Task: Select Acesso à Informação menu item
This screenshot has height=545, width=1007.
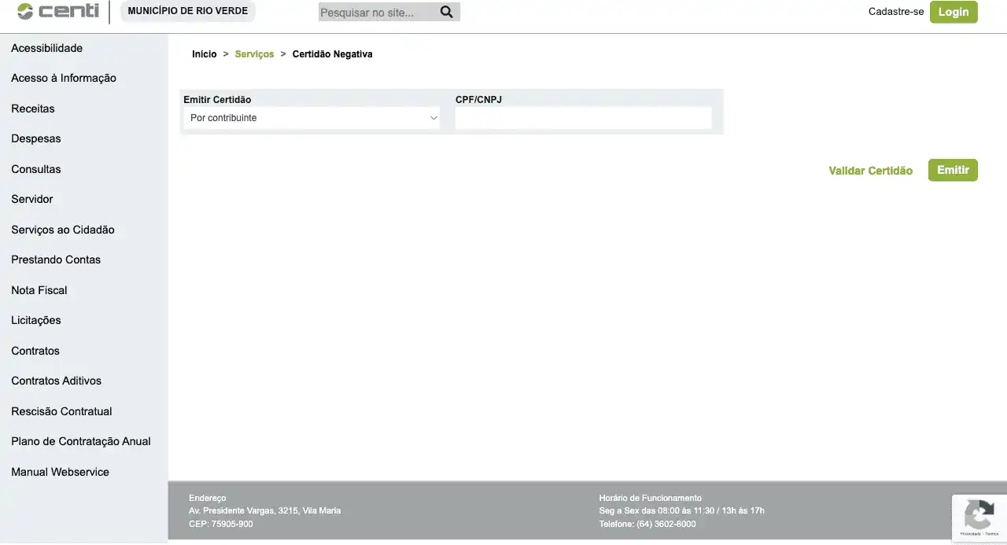Action: pyautogui.click(x=64, y=78)
